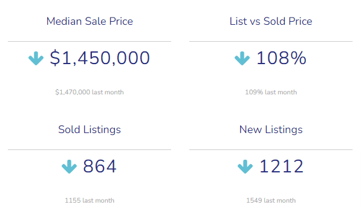Click the $1,470,000 last month text
Screen dimensions: 361x222
[x=89, y=92]
